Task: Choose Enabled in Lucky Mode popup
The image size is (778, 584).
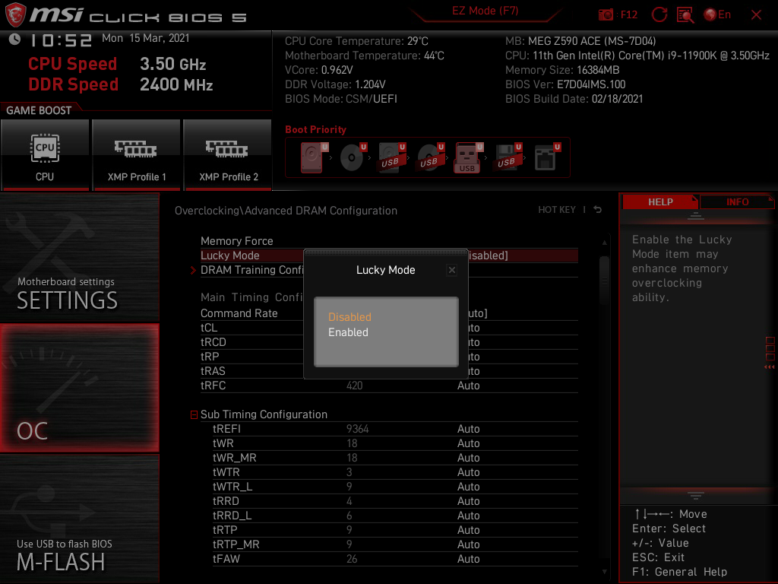Action: click(348, 332)
